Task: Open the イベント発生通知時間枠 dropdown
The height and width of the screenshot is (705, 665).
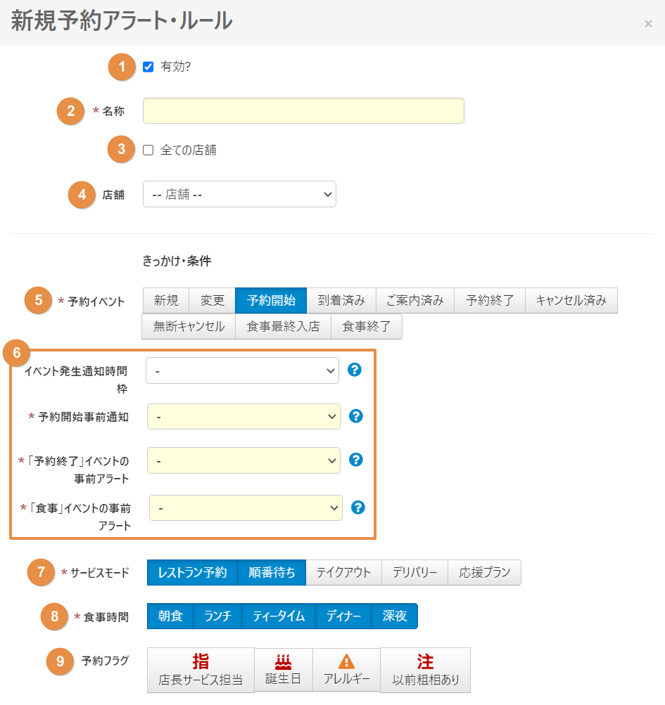Action: [x=242, y=370]
